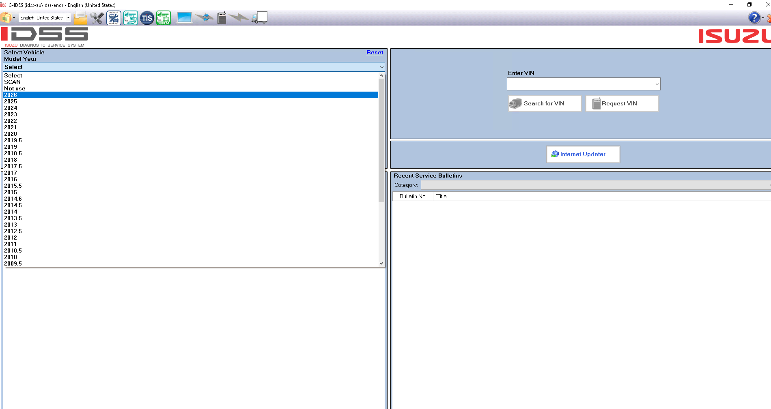Select model year 2013.5
This screenshot has width=771, height=409.
(x=191, y=218)
